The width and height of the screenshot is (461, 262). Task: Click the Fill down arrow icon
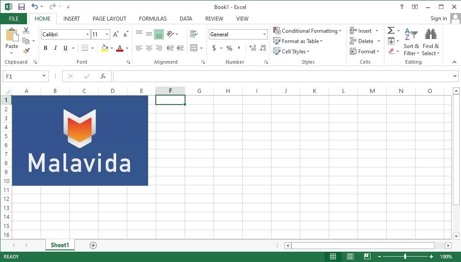[x=391, y=41]
